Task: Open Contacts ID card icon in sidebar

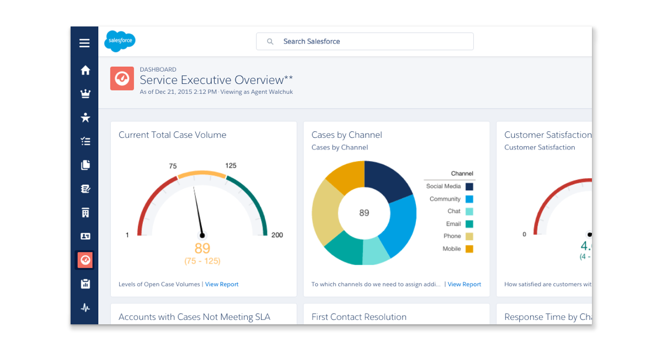Action: pos(85,236)
